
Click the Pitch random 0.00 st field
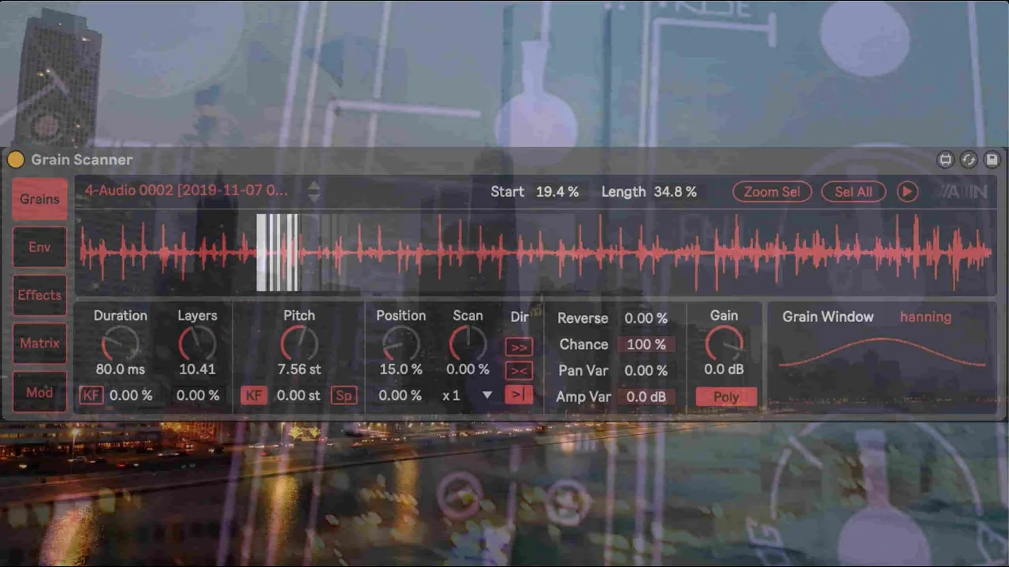298,395
